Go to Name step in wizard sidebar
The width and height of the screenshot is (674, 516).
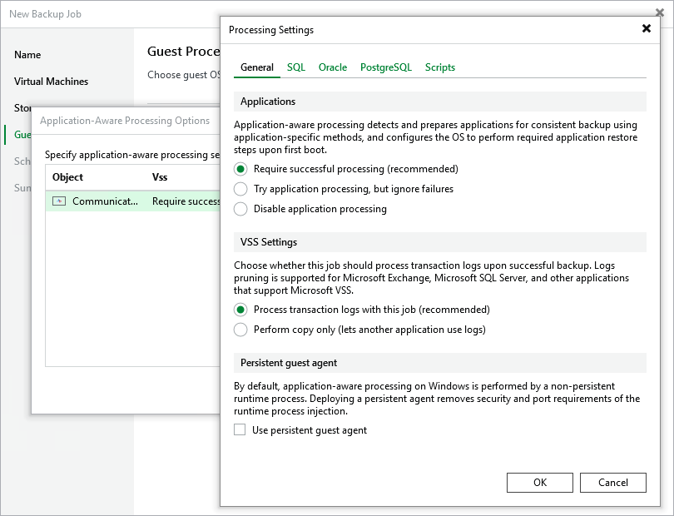27,55
